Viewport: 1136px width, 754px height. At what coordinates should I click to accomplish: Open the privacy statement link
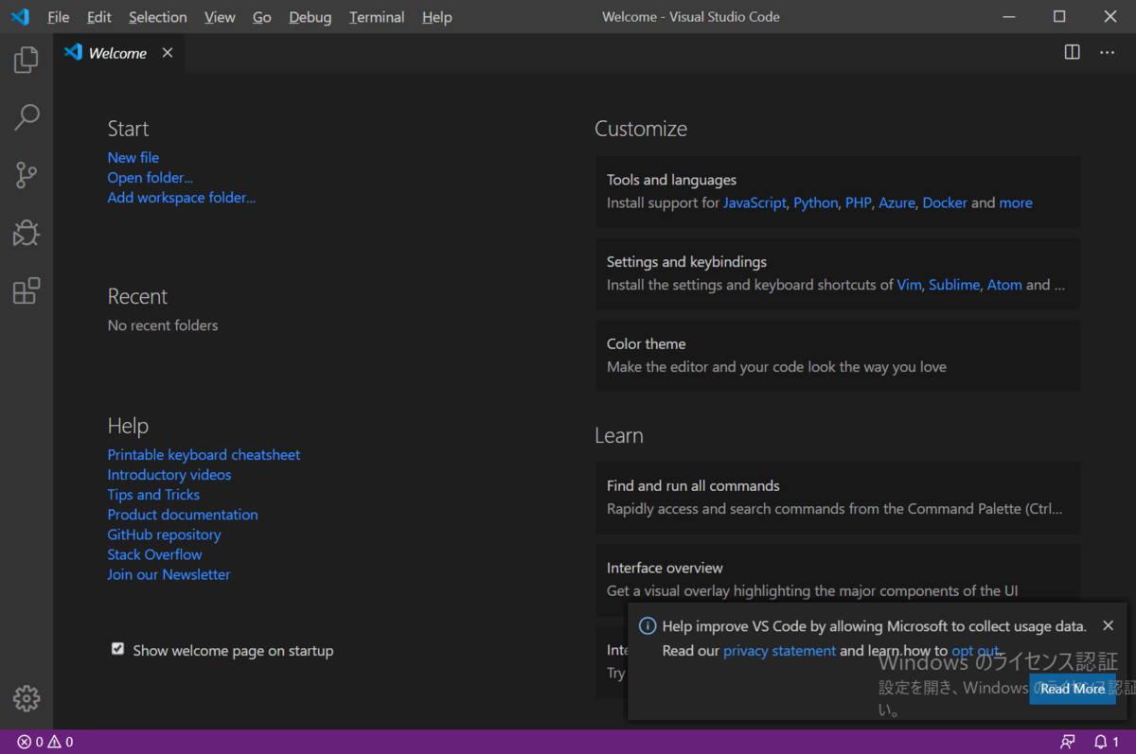click(779, 651)
